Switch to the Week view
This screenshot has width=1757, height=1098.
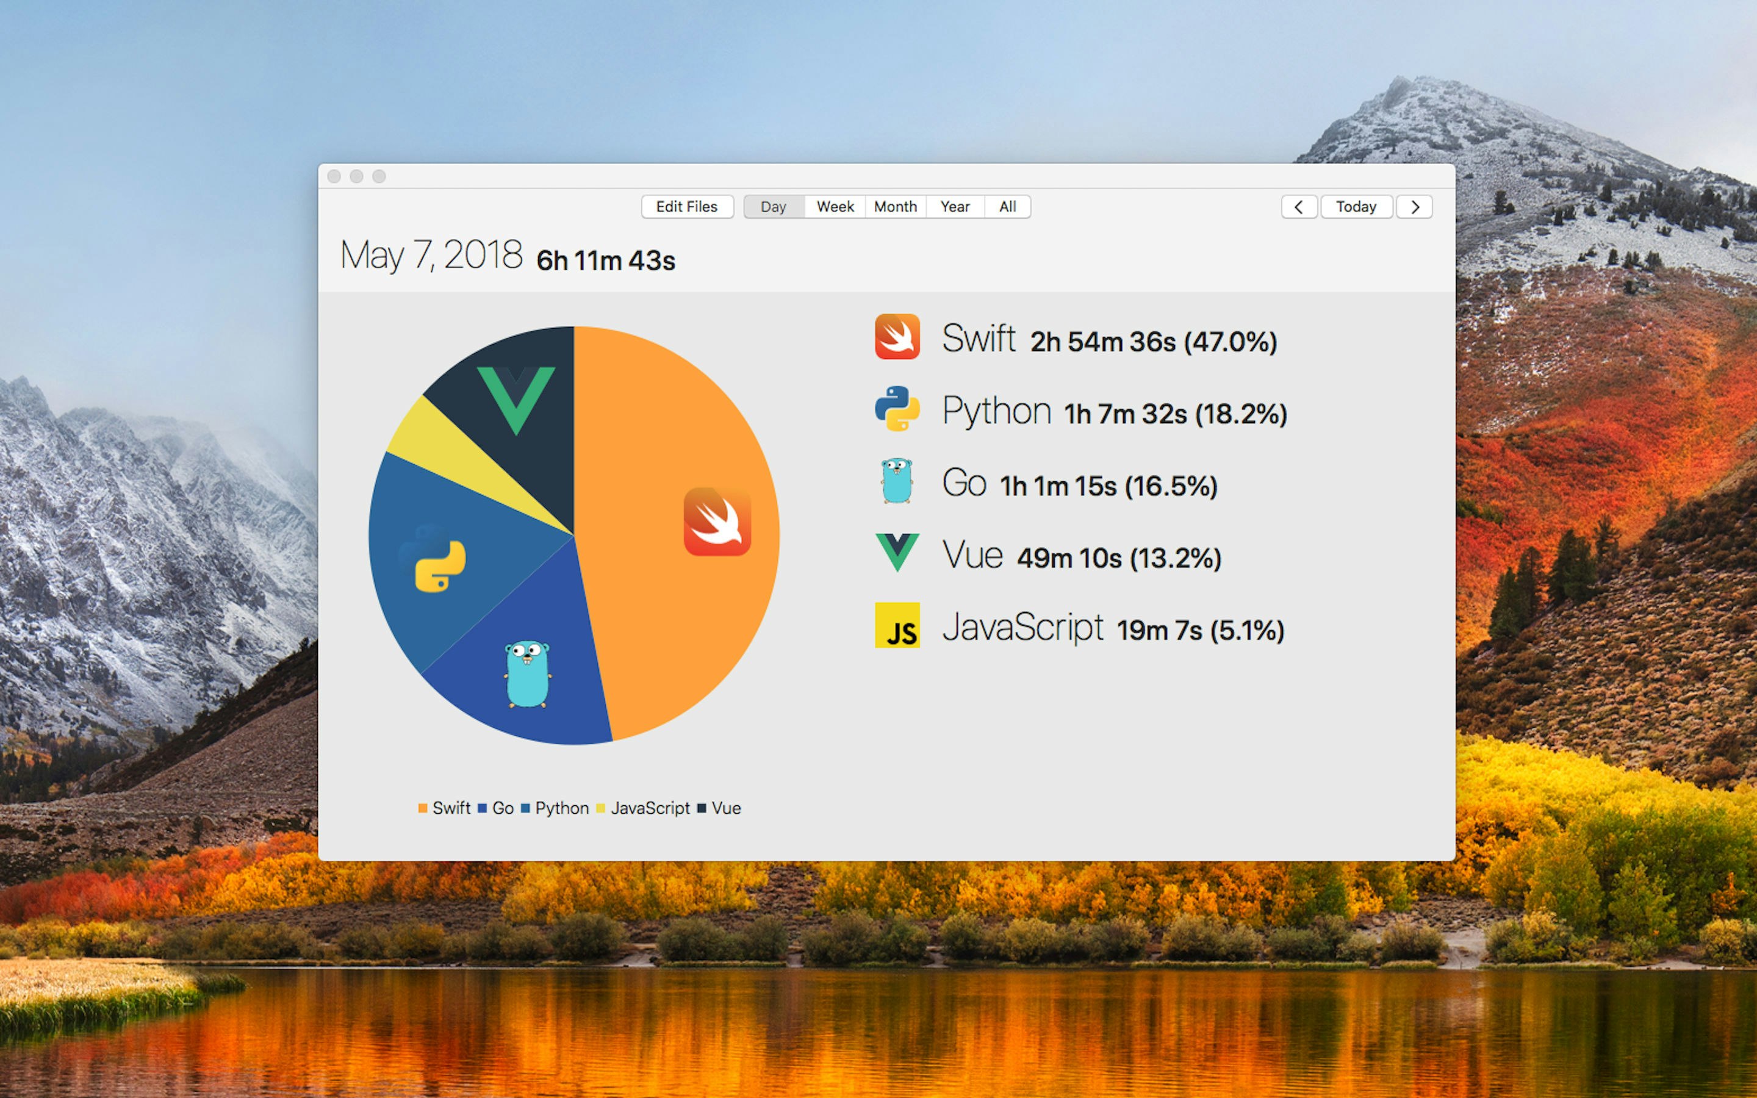835,207
